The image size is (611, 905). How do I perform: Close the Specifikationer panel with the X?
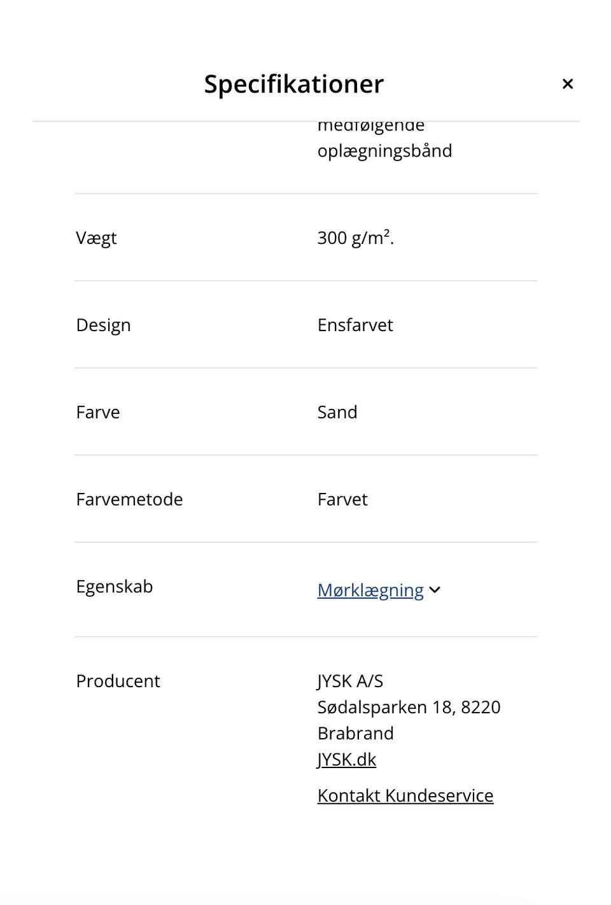point(568,84)
